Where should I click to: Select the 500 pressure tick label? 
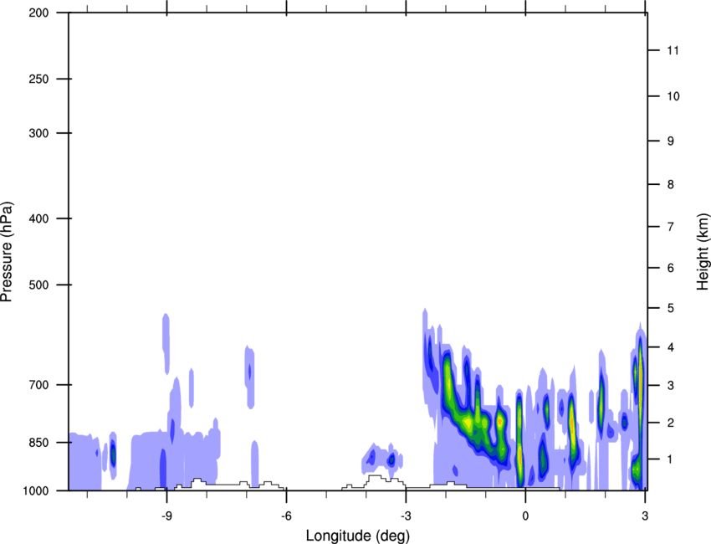(x=39, y=285)
